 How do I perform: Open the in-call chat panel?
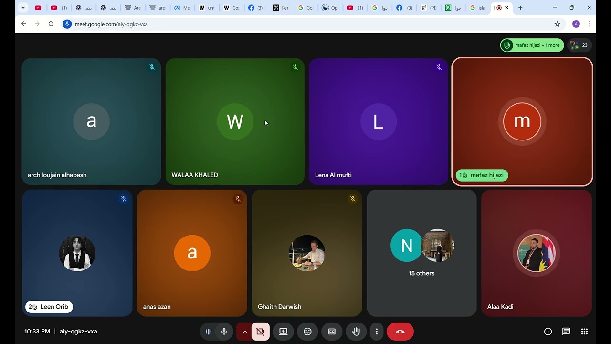(566, 332)
